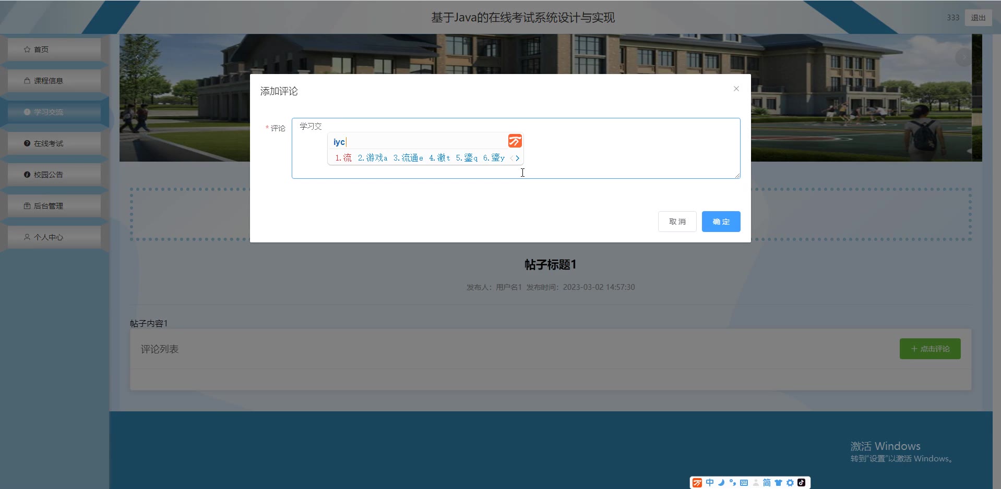Click the star icon beside 首页
1001x489 pixels.
click(27, 50)
